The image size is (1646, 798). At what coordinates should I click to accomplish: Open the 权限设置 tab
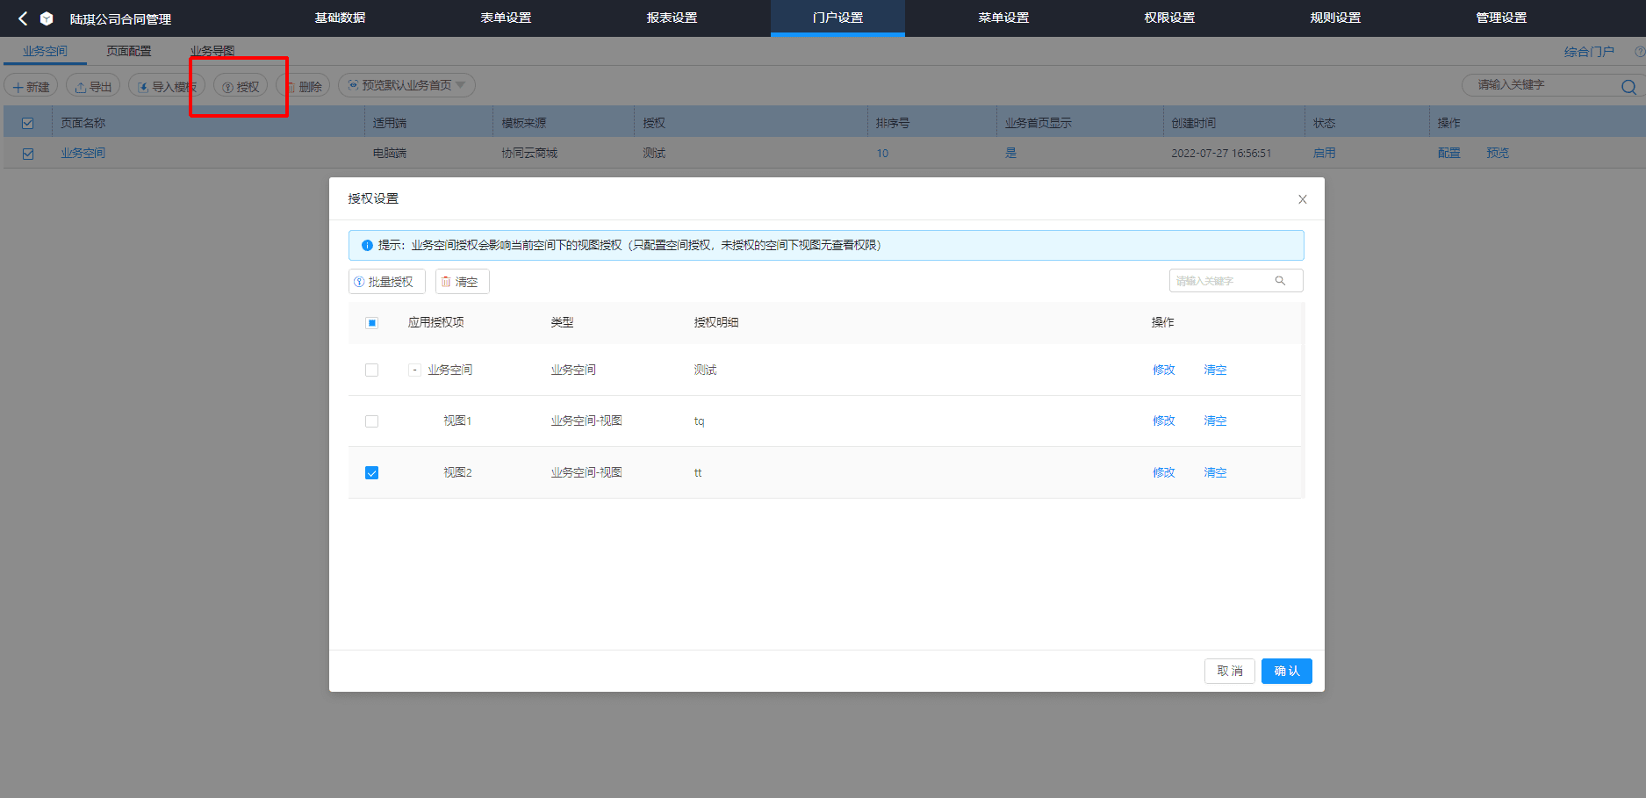[x=1170, y=18]
